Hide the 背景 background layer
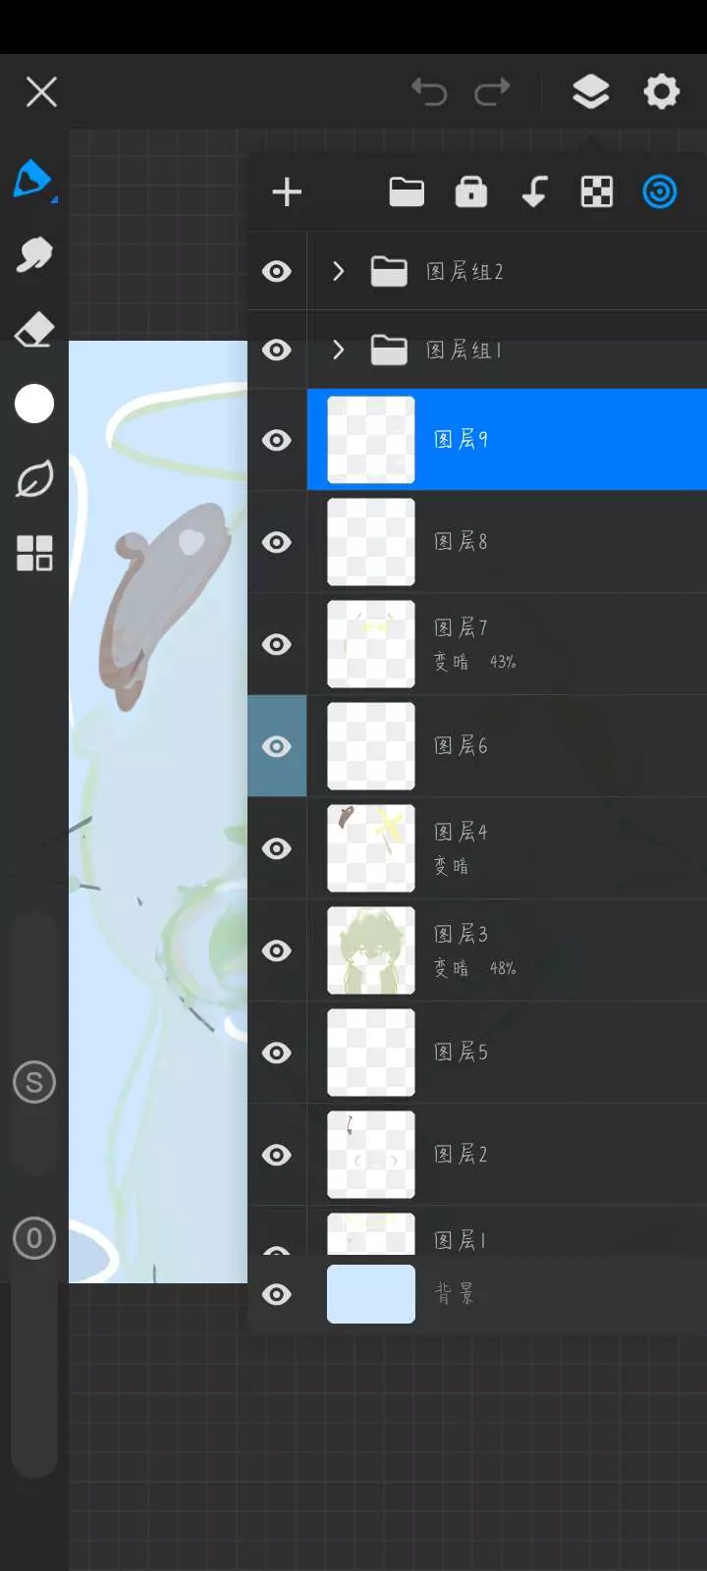 click(277, 1294)
